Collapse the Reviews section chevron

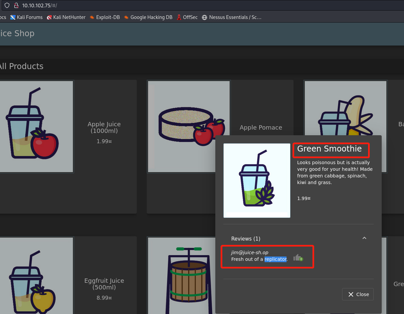point(364,238)
